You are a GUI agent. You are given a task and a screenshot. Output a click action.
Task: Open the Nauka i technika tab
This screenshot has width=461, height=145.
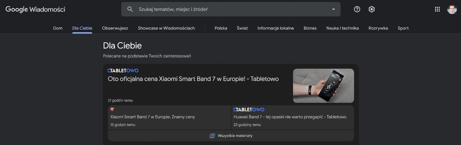pos(342,28)
